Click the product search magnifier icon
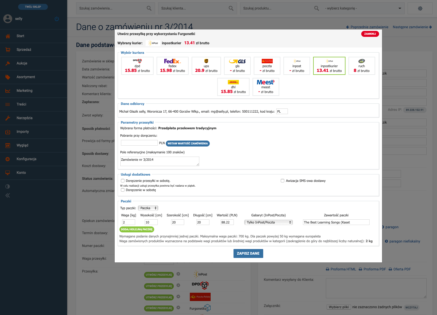437x315 pixels. [317, 8]
